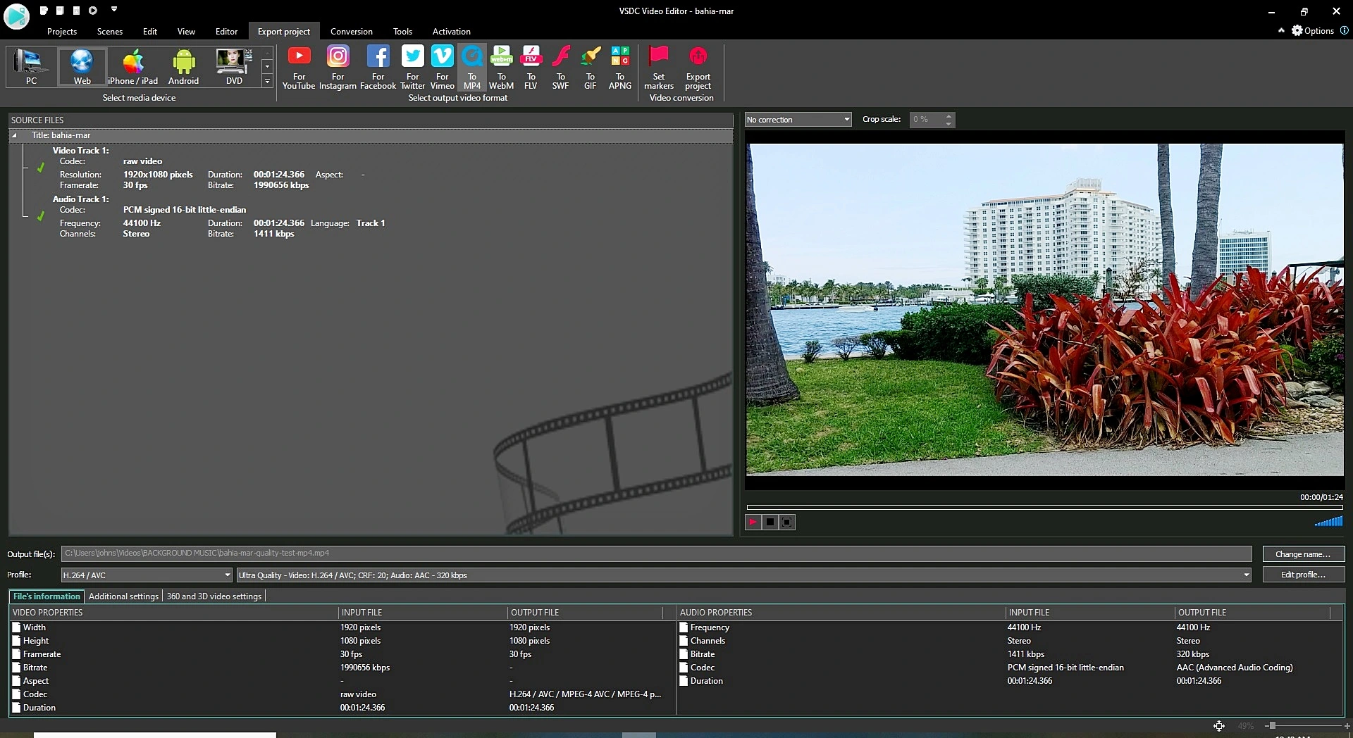This screenshot has width=1353, height=738.
Task: Pick the For Instagram output format
Action: (338, 68)
